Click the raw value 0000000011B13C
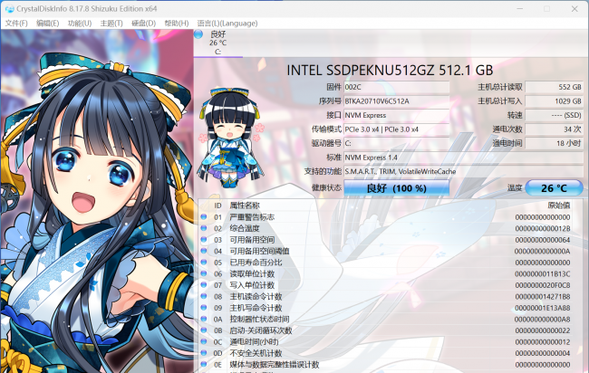589x373 pixels. point(543,274)
